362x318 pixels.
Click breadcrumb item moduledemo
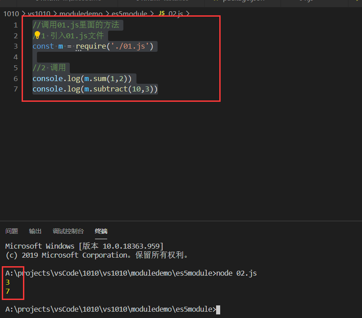point(81,14)
